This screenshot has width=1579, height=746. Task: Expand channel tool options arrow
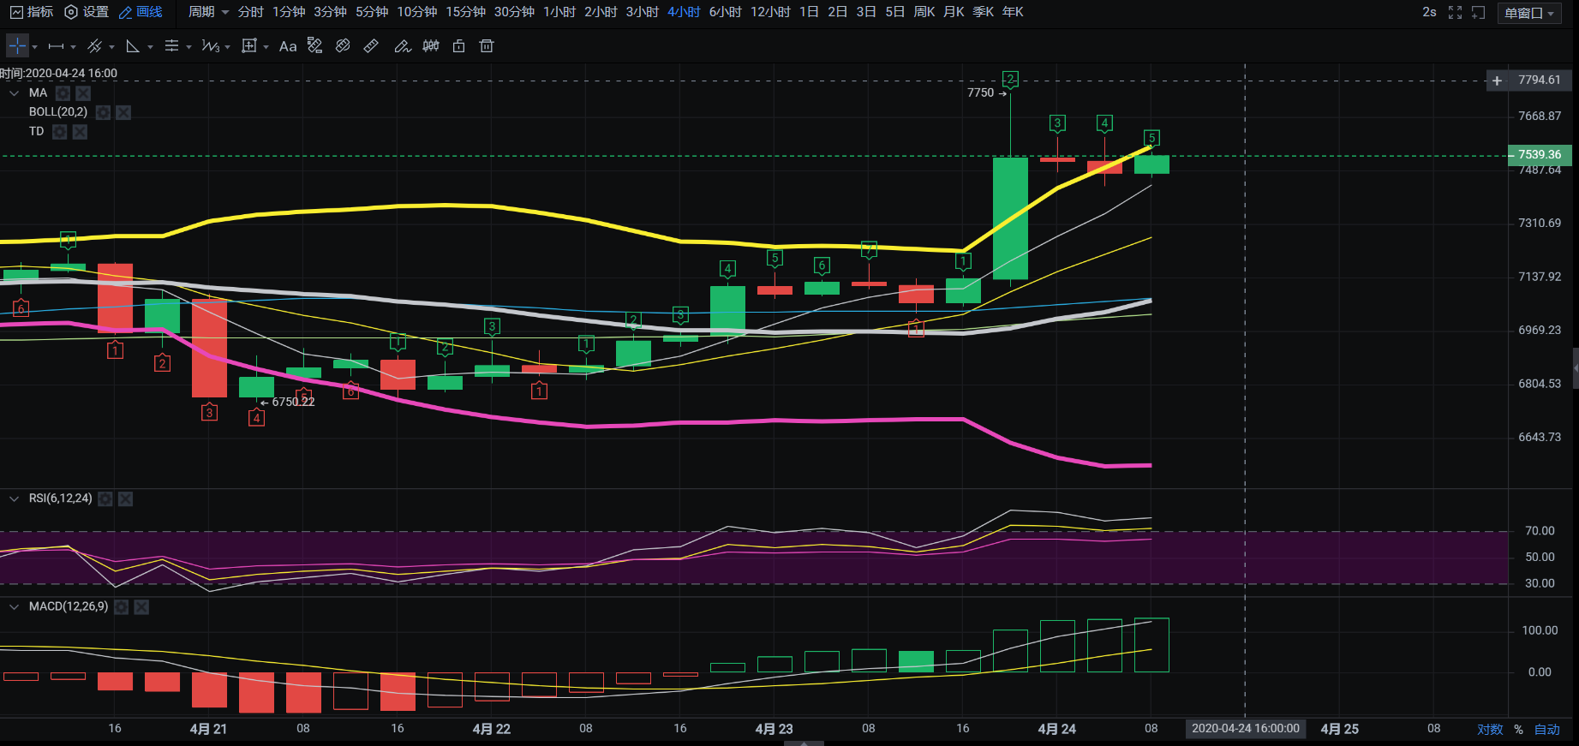pos(111,47)
